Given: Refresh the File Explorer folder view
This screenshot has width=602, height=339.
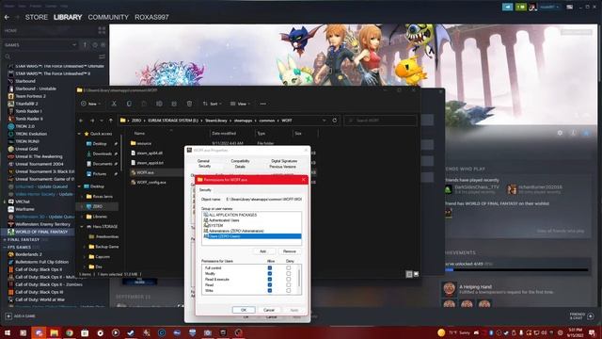Looking at the screenshot, I should [335, 121].
